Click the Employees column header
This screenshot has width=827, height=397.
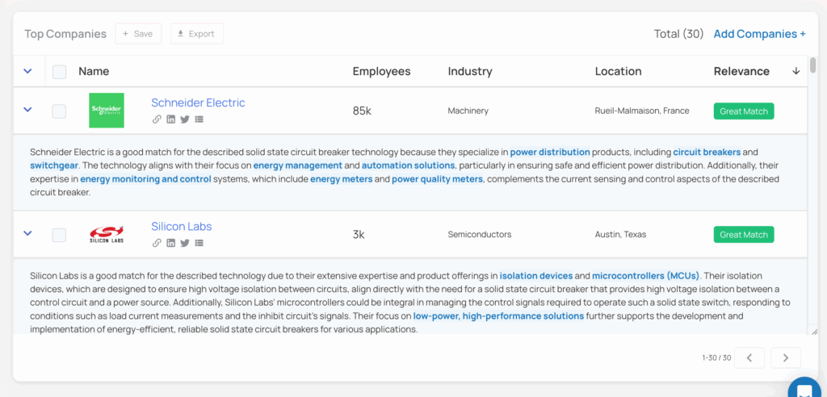(x=381, y=71)
